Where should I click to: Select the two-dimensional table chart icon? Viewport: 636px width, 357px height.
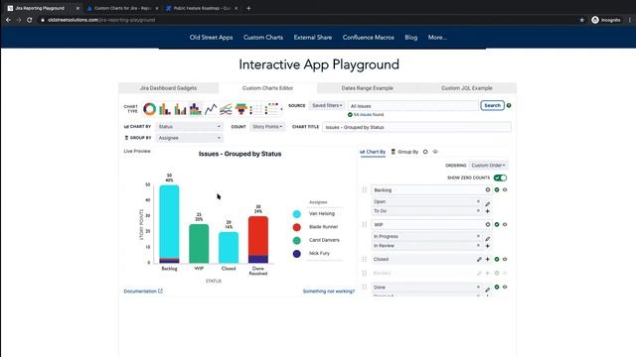(x=271, y=108)
